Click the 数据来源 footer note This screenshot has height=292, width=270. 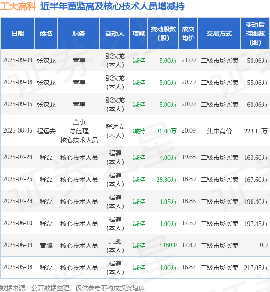click(72, 288)
